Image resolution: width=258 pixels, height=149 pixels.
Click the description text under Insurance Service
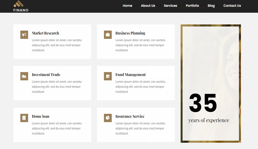click(x=140, y=128)
